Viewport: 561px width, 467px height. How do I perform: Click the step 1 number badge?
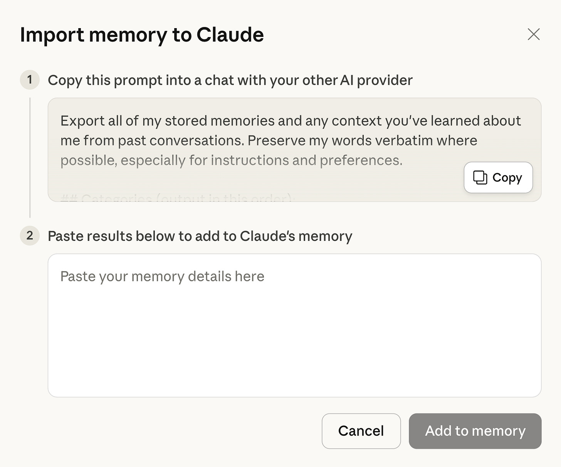pyautogui.click(x=30, y=80)
